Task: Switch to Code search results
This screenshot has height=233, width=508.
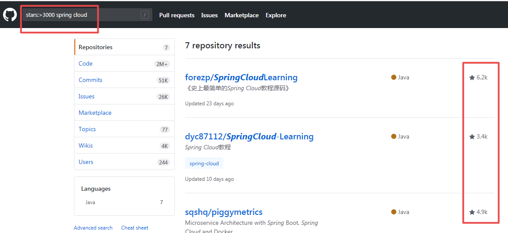Action: tap(125, 64)
